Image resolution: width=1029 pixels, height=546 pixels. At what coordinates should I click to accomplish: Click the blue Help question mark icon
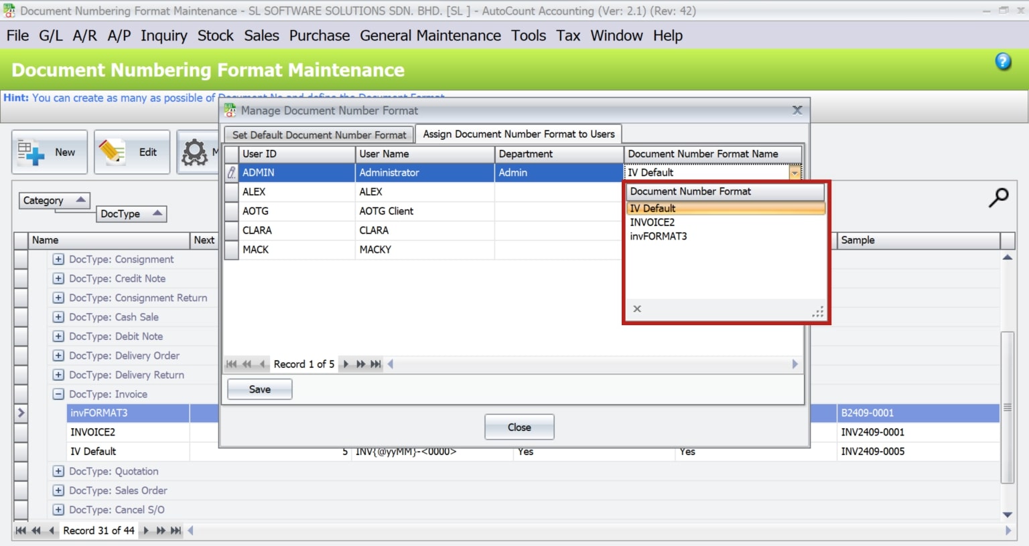(x=1003, y=61)
